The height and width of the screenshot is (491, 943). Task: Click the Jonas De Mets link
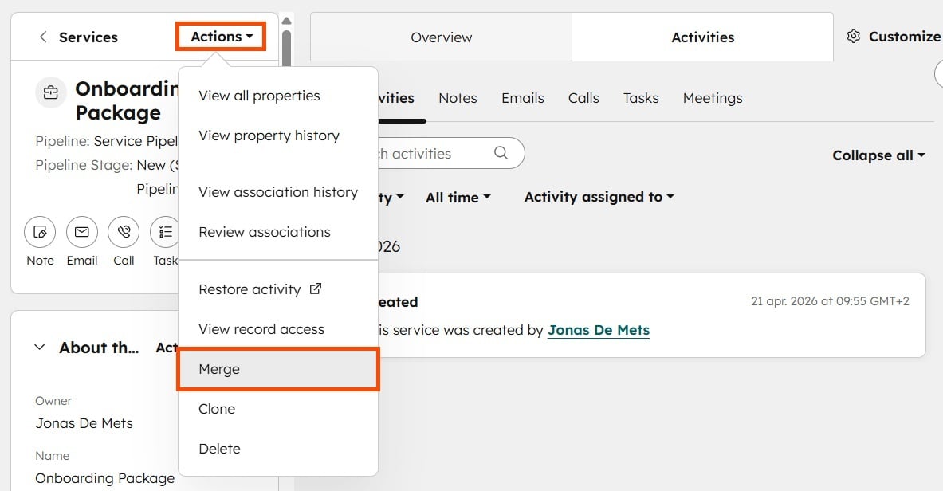click(x=598, y=329)
